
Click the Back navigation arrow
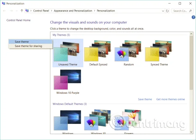click(4, 11)
